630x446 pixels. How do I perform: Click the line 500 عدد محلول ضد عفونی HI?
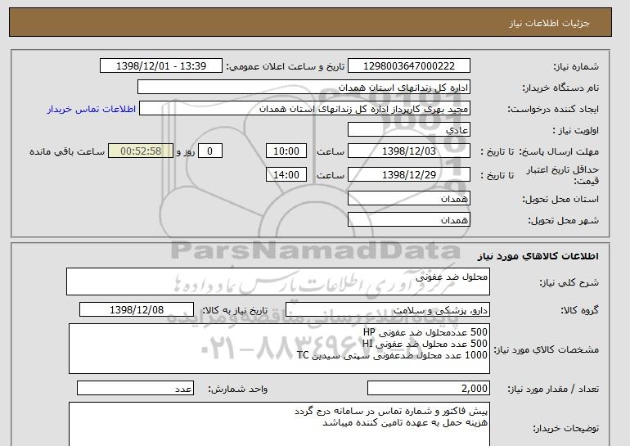click(x=425, y=344)
